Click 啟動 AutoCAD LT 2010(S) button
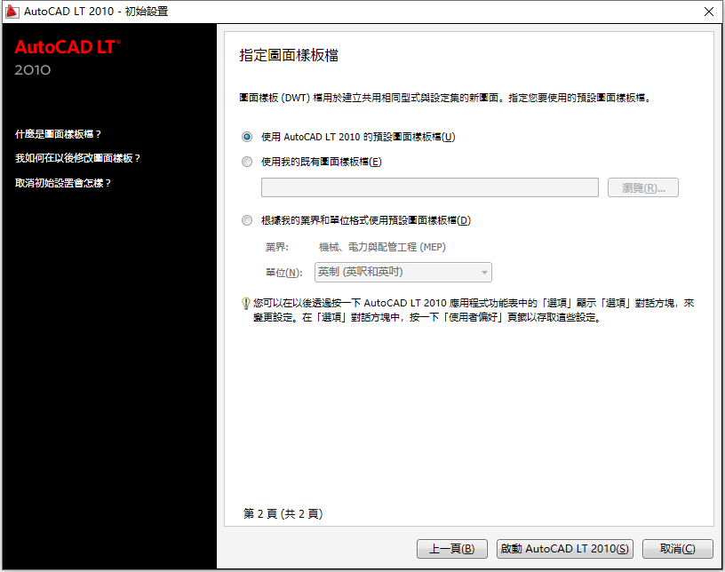The width and height of the screenshot is (725, 572). point(564,549)
